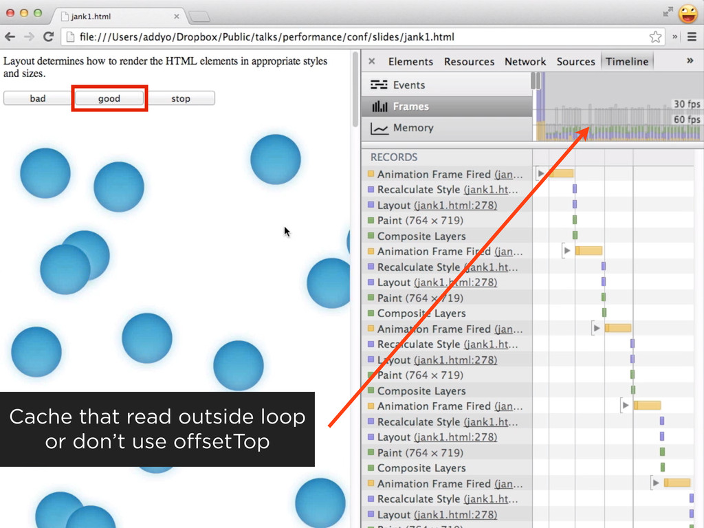704x528 pixels.
Task: Open the Sources tab
Action: coord(575,61)
